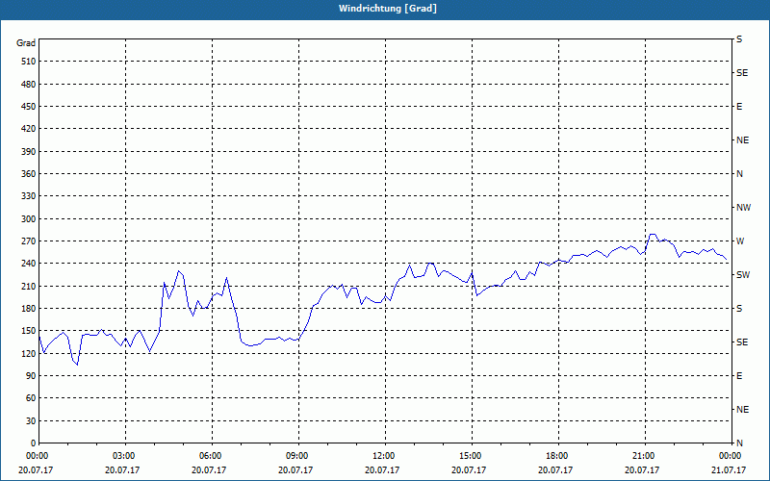Viewport: 770px width, 481px height.
Task: Click the "N" compass label level with 360
Action: coord(740,174)
